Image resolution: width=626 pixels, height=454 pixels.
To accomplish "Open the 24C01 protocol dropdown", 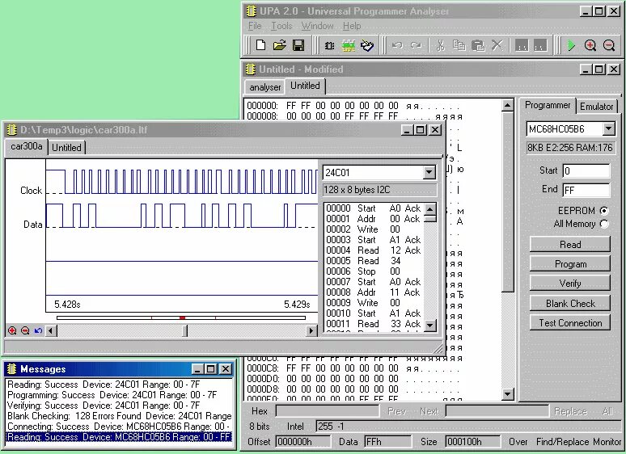I will pyautogui.click(x=429, y=173).
